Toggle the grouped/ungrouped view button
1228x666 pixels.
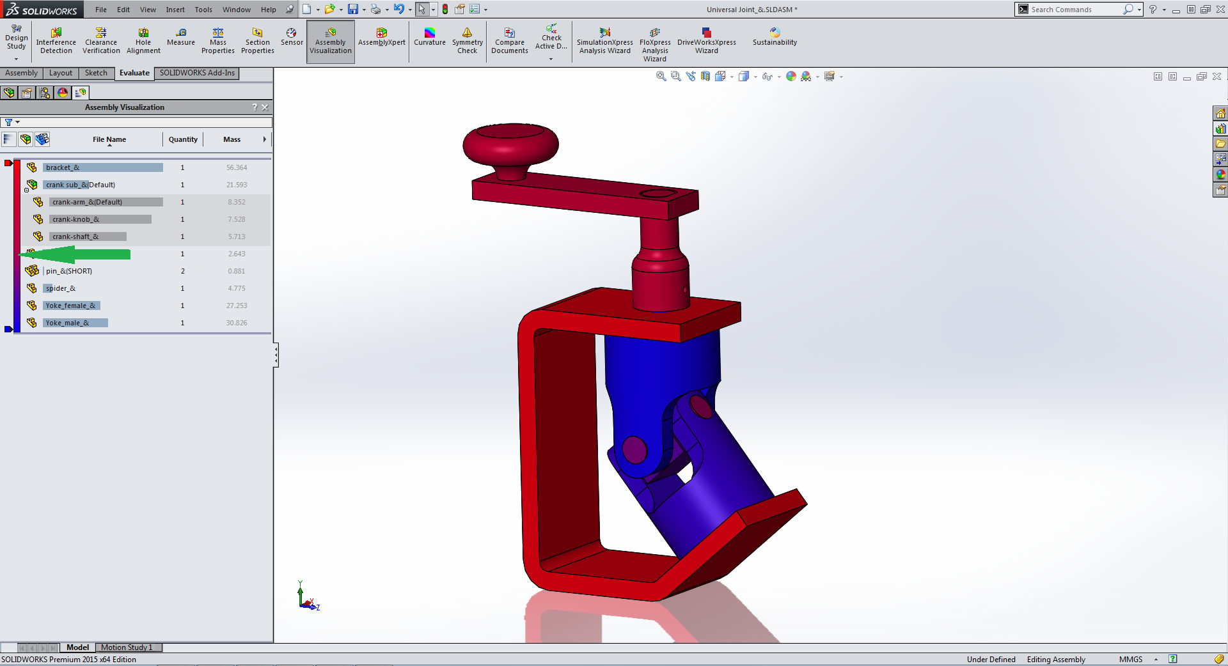(42, 139)
